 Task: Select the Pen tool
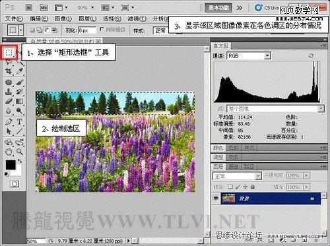coord(9,121)
